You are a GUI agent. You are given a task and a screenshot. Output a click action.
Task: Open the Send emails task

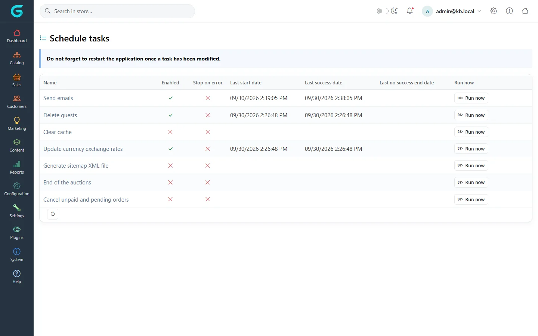(58, 98)
